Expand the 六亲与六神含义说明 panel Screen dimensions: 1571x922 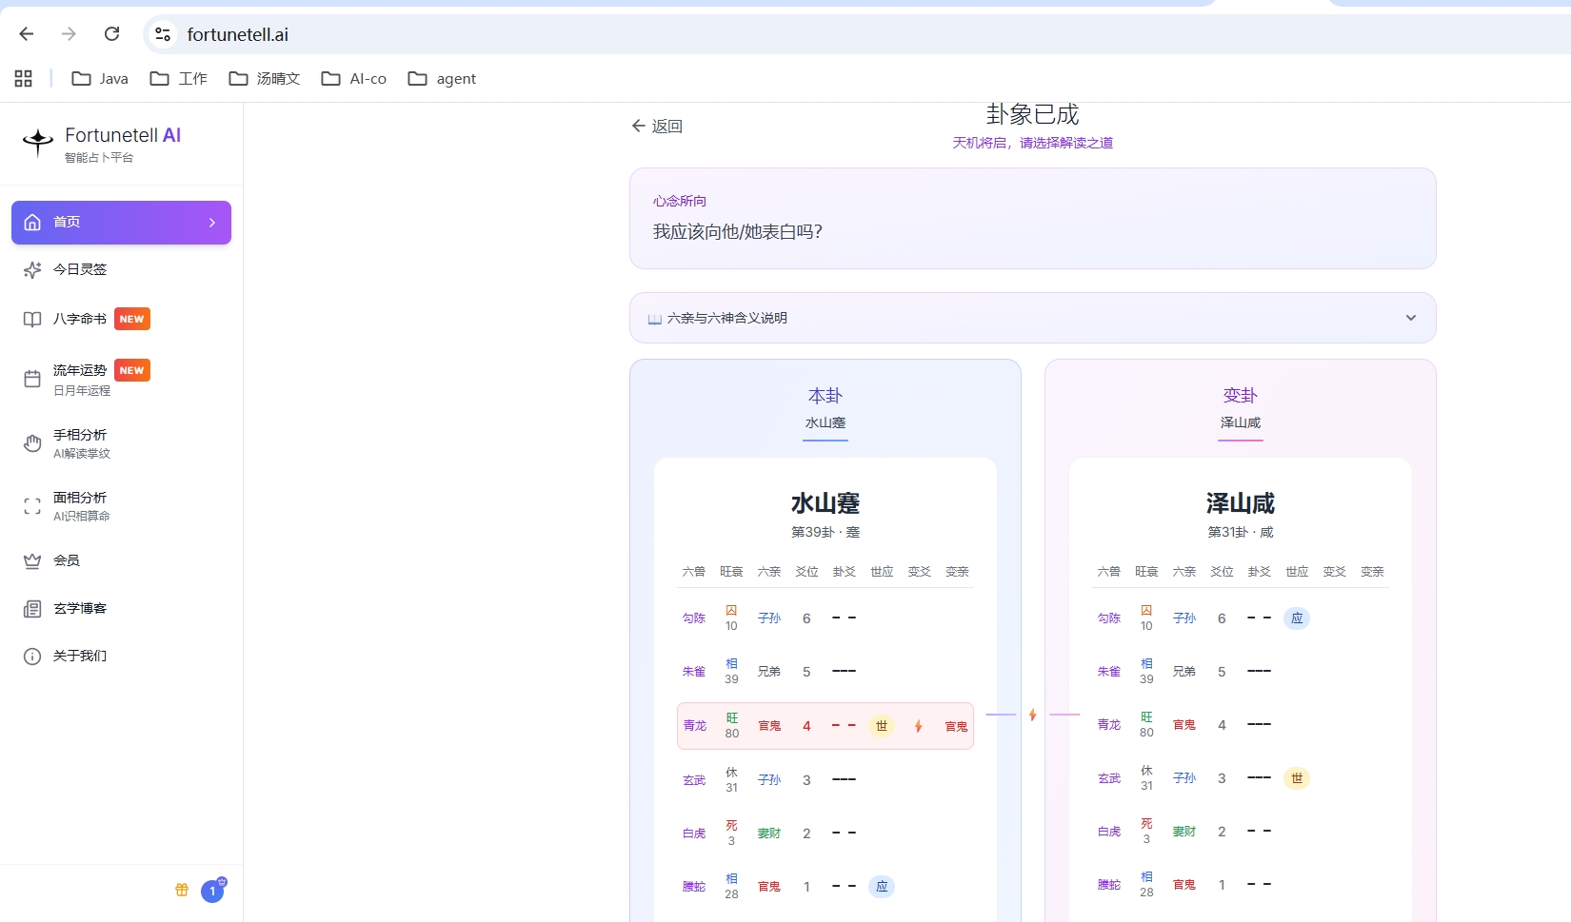tap(1032, 318)
